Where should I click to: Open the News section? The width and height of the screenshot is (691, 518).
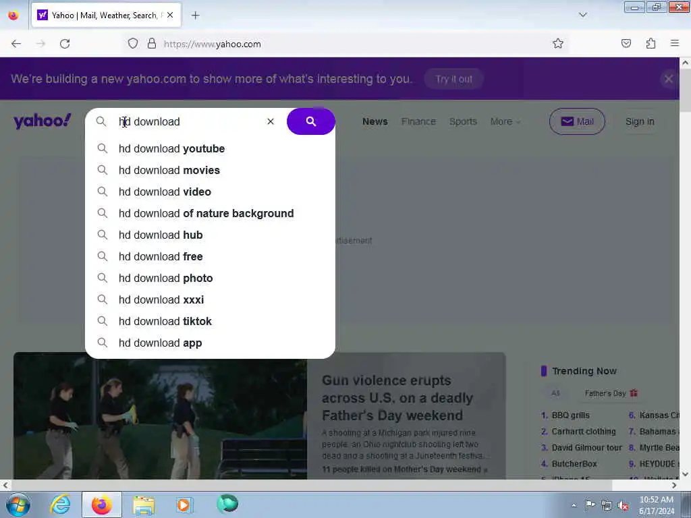point(375,121)
